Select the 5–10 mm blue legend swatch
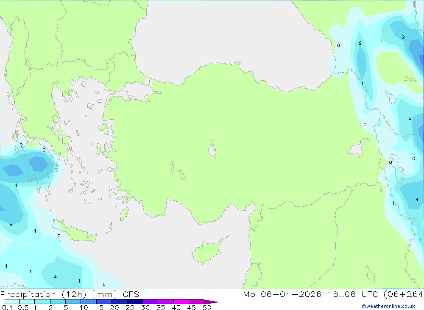The height and width of the screenshot is (310, 424). [x=73, y=302]
